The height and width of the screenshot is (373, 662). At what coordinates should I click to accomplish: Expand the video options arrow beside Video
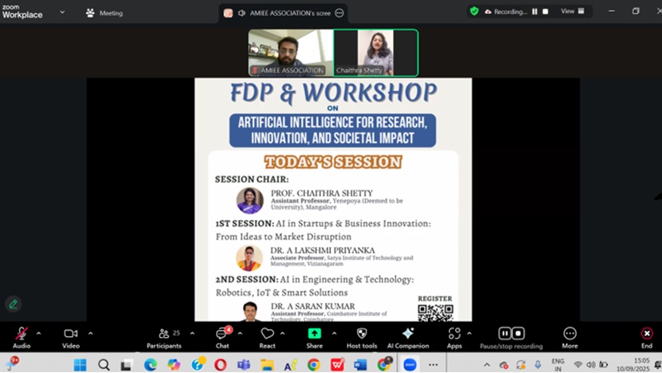(x=90, y=333)
